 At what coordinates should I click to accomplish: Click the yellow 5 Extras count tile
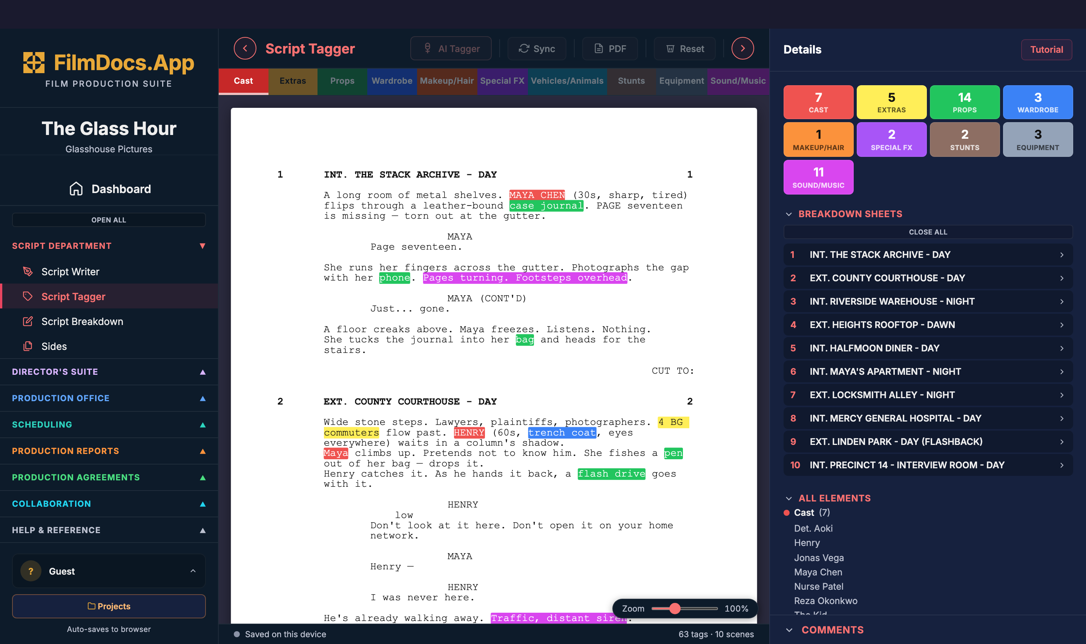click(892, 102)
